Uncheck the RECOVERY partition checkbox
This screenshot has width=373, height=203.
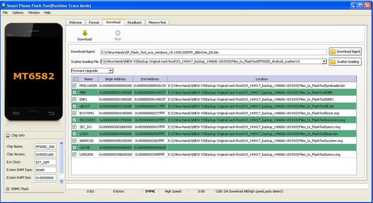(75, 120)
